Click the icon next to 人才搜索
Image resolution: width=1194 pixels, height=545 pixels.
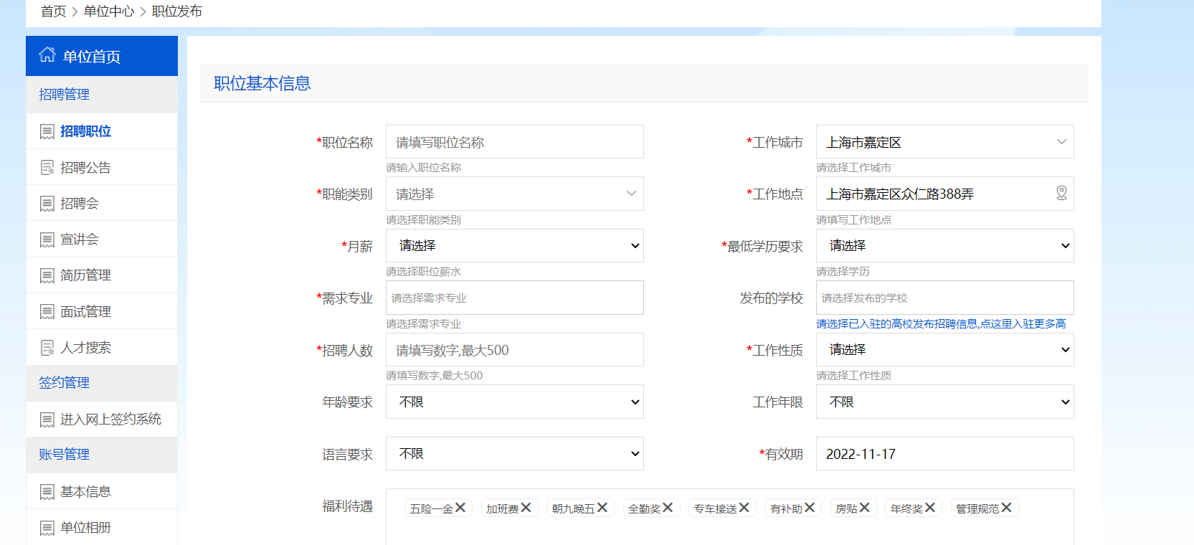47,348
